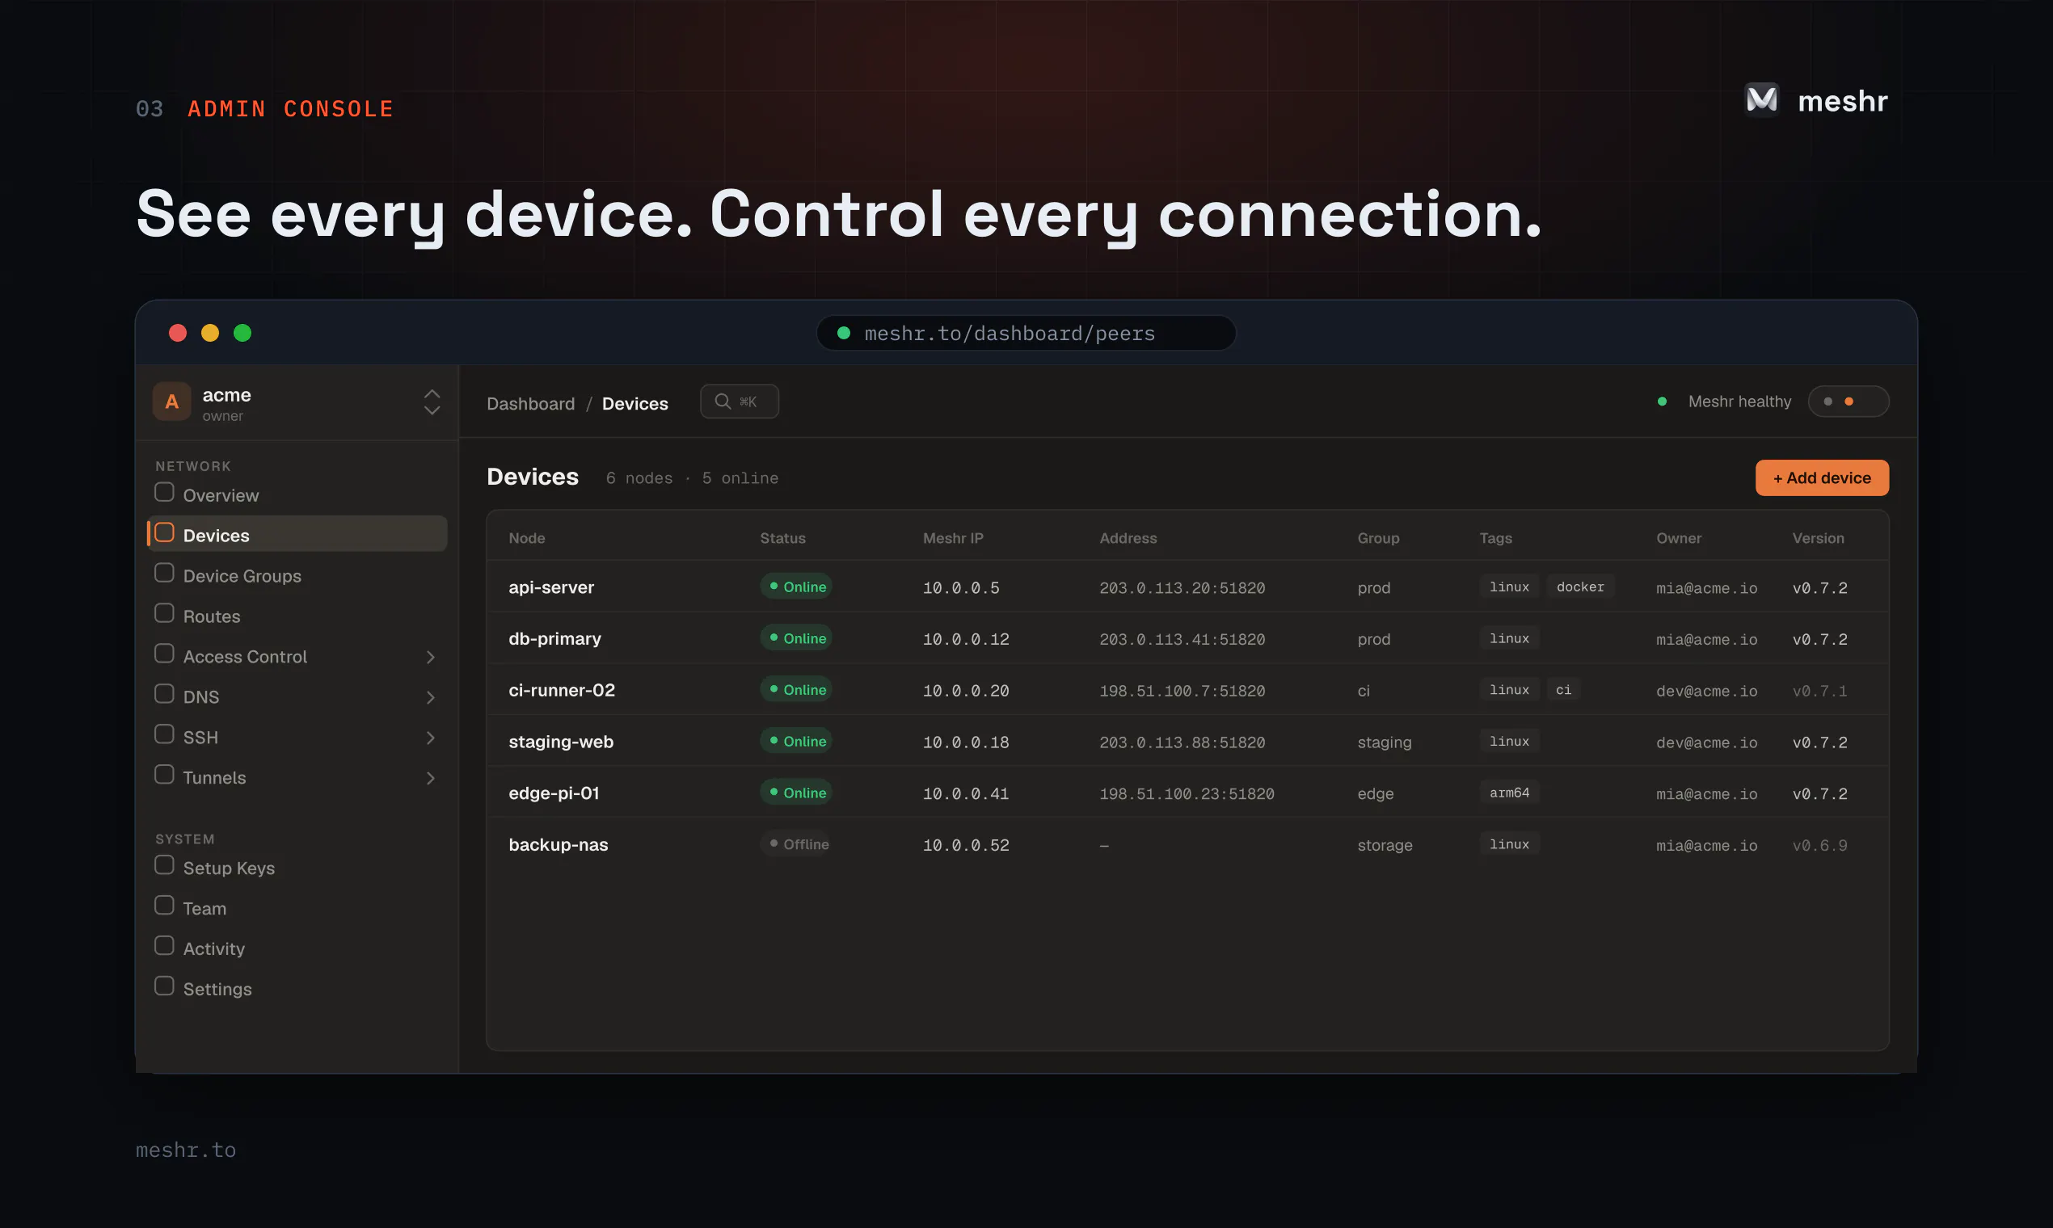Open the db-primary device row
Screen dimensions: 2053x1228
coord(1188,638)
